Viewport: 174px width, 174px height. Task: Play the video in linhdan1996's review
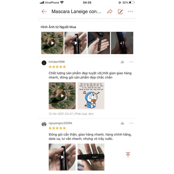click(x=62, y=96)
